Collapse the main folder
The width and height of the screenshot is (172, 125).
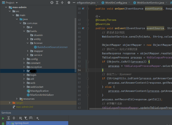click(13, 15)
